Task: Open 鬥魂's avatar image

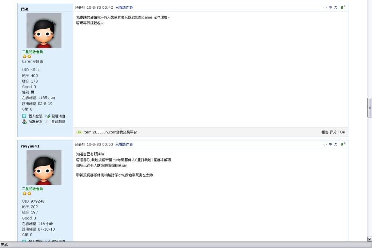Action: (x=44, y=30)
